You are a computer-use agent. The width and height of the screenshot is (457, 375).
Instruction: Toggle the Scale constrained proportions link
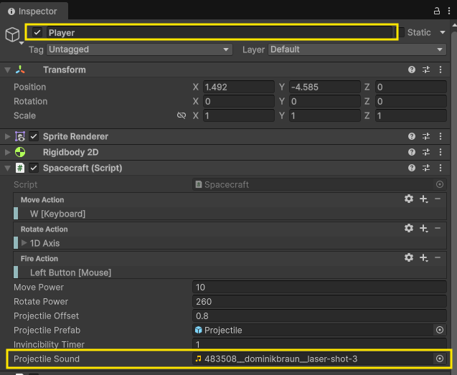(x=182, y=115)
